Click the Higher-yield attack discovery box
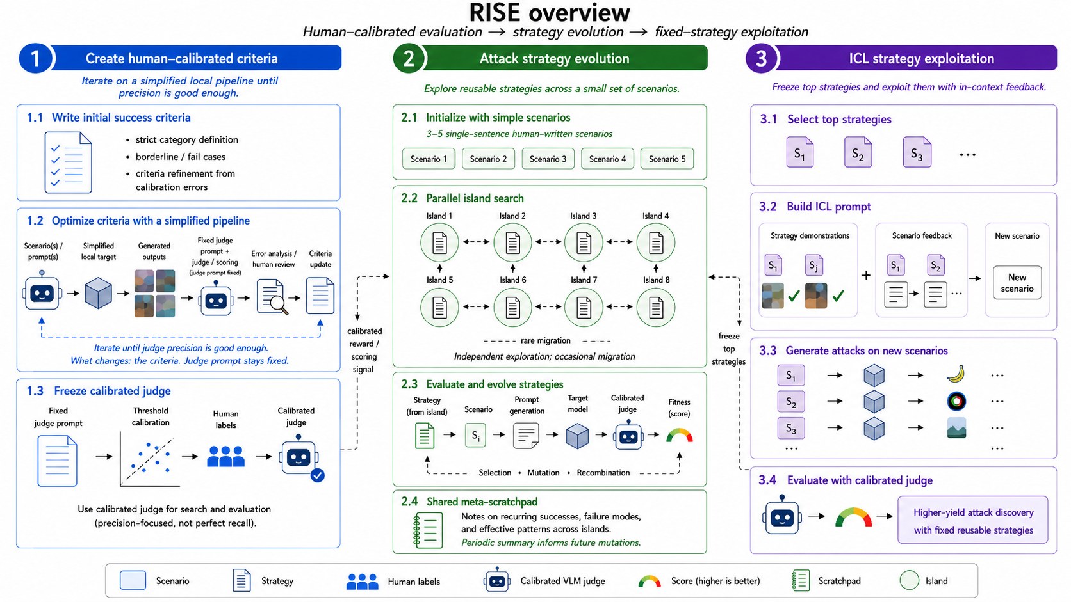Screen dimensions: 1071x602 click(973, 520)
